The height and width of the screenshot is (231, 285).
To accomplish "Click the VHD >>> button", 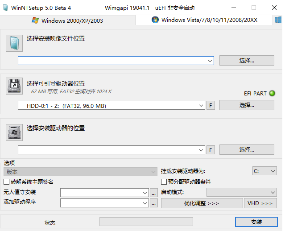I will [x=260, y=203].
